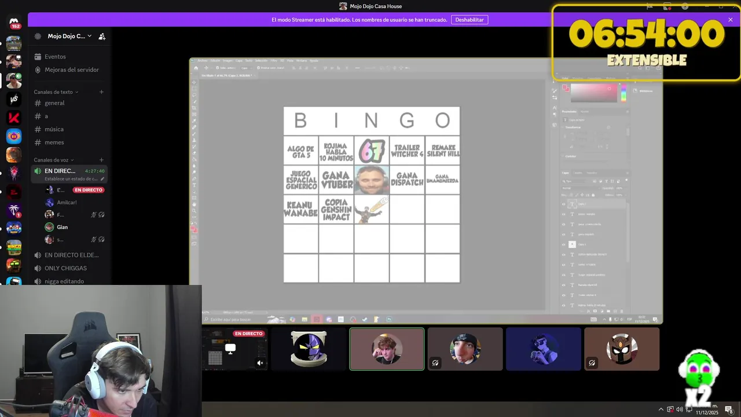Open Photoshop Imagen menu

click(x=228, y=61)
